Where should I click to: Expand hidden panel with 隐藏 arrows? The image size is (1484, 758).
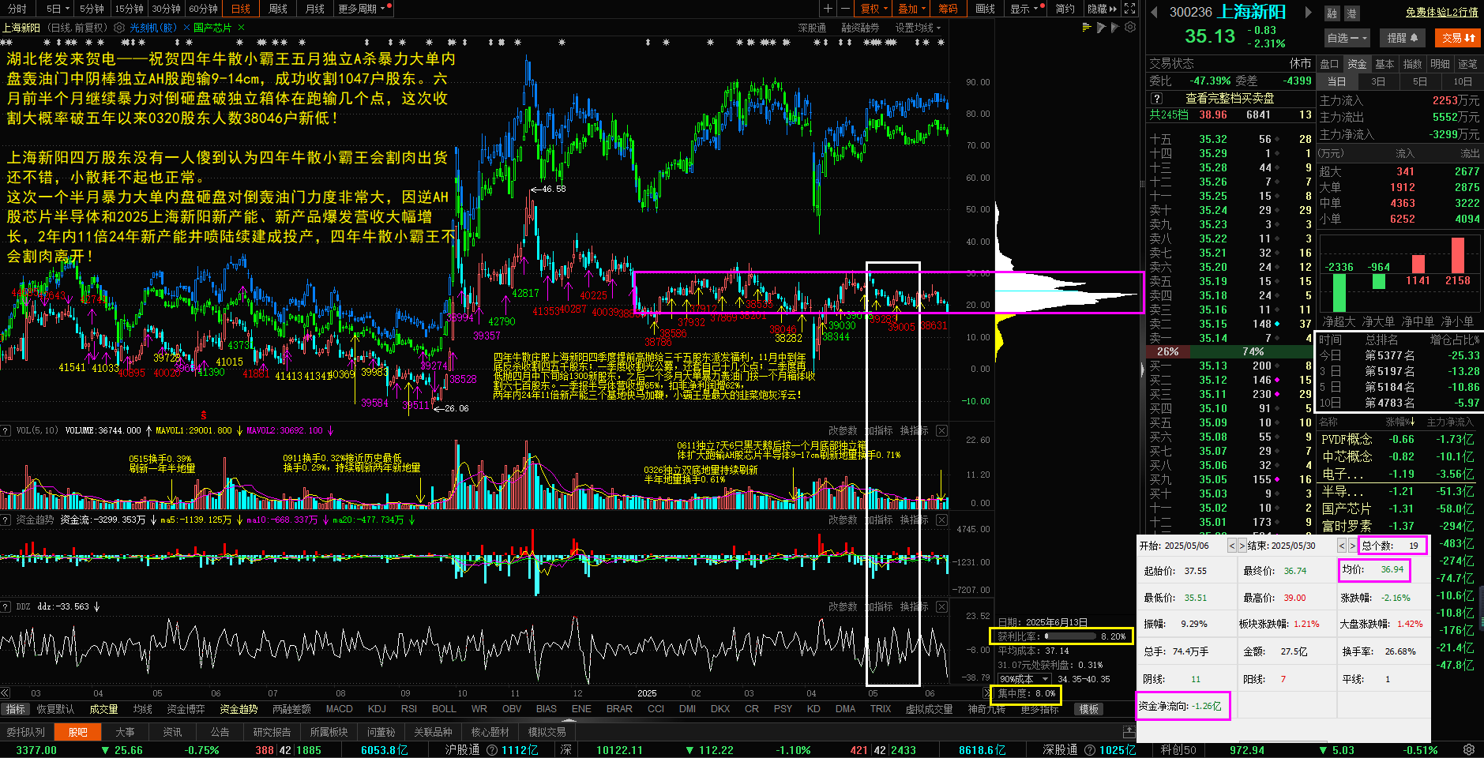pos(1103,9)
